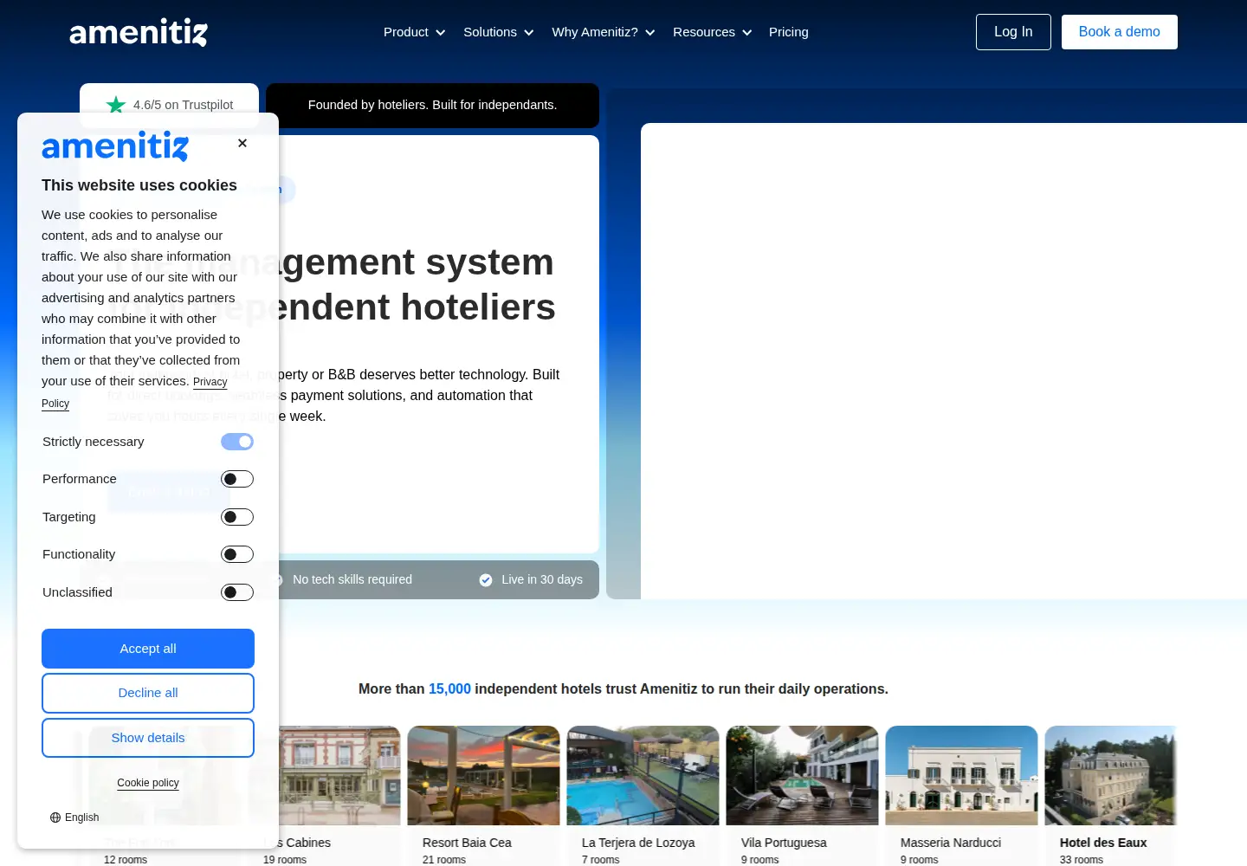Image resolution: width=1247 pixels, height=866 pixels.
Task: Accept all cookies
Action: (x=148, y=649)
